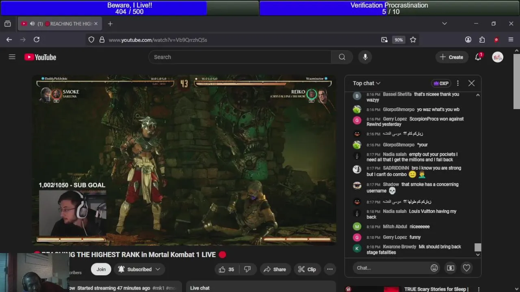Open browser extensions puzzle icon

pyautogui.click(x=482, y=40)
